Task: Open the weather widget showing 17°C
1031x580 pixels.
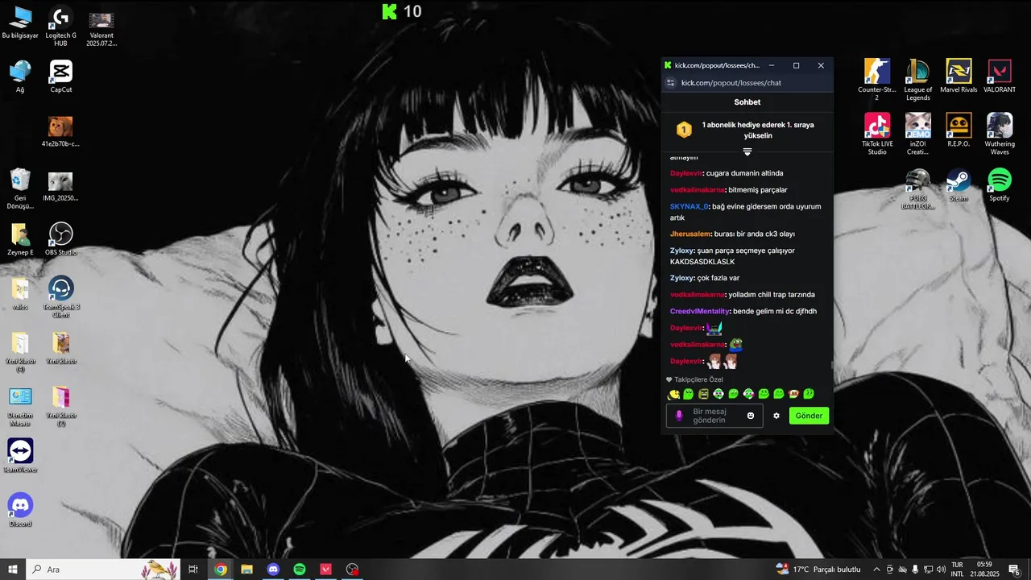Action: [818, 570]
